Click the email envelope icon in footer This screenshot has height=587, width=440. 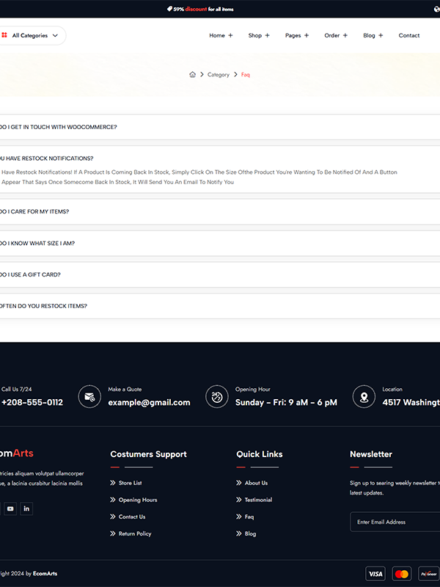click(x=89, y=396)
